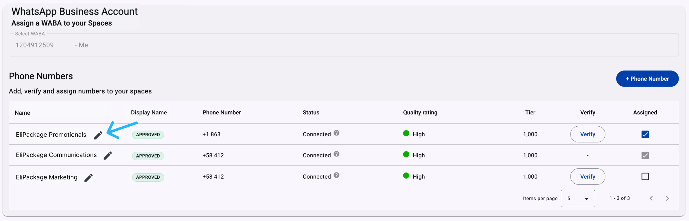
Task: Toggle Assigned checkbox for EliPackage Communications
Action: pos(645,155)
